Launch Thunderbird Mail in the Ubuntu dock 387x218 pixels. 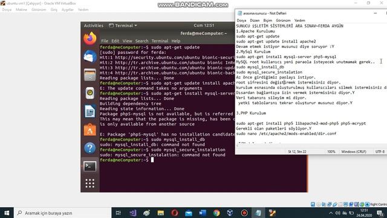point(90,56)
